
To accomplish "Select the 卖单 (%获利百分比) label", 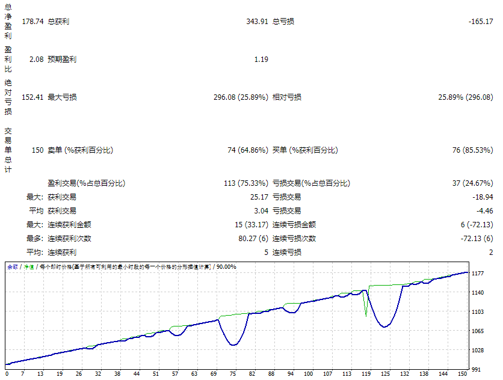I will pyautogui.click(x=80, y=150).
